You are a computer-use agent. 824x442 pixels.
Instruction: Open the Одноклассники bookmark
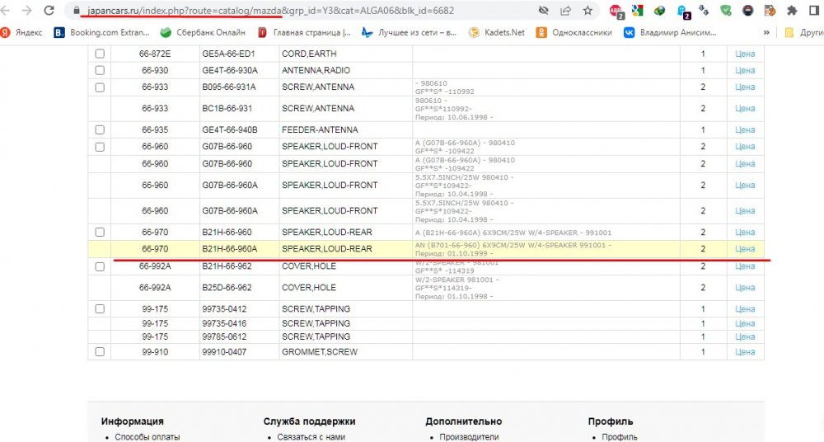[574, 33]
